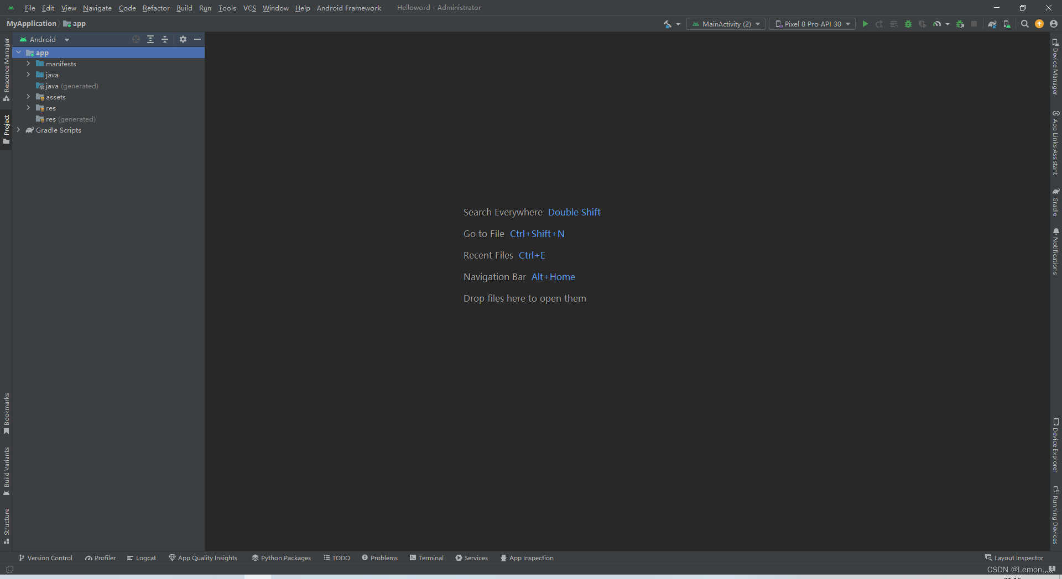Screen dimensions: 1062x579
Task: Toggle the Notifications side tab
Action: click(x=1055, y=251)
